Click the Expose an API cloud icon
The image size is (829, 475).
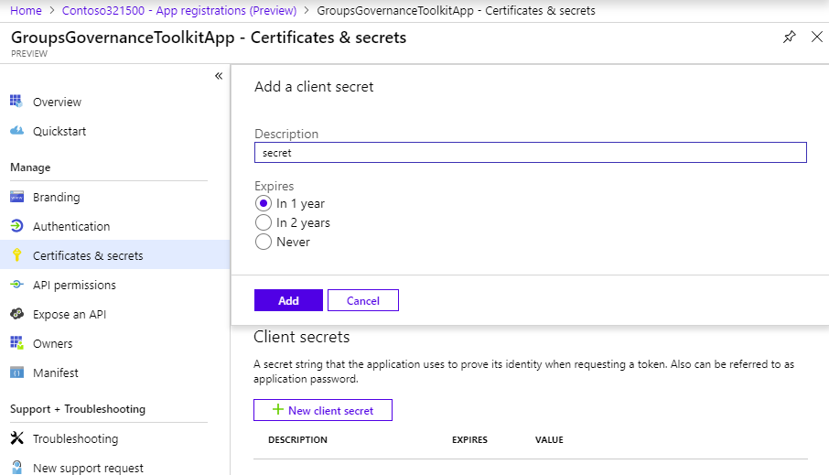point(16,314)
